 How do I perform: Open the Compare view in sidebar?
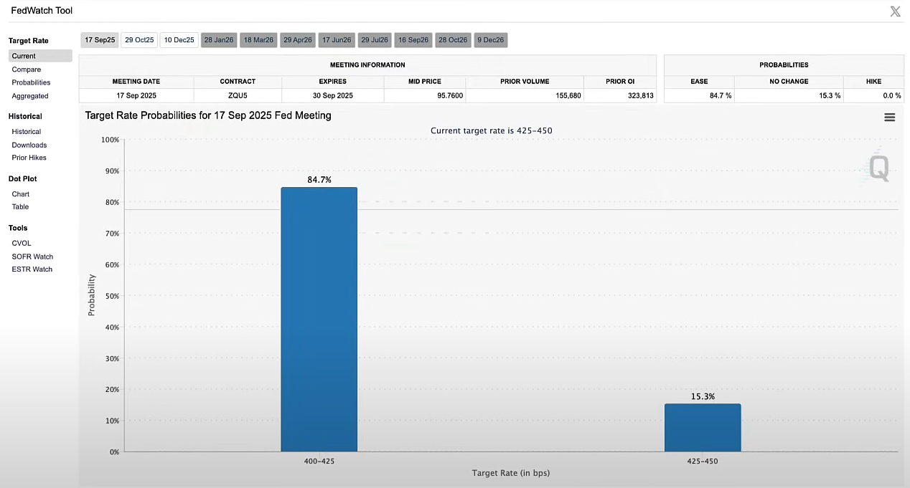(27, 70)
